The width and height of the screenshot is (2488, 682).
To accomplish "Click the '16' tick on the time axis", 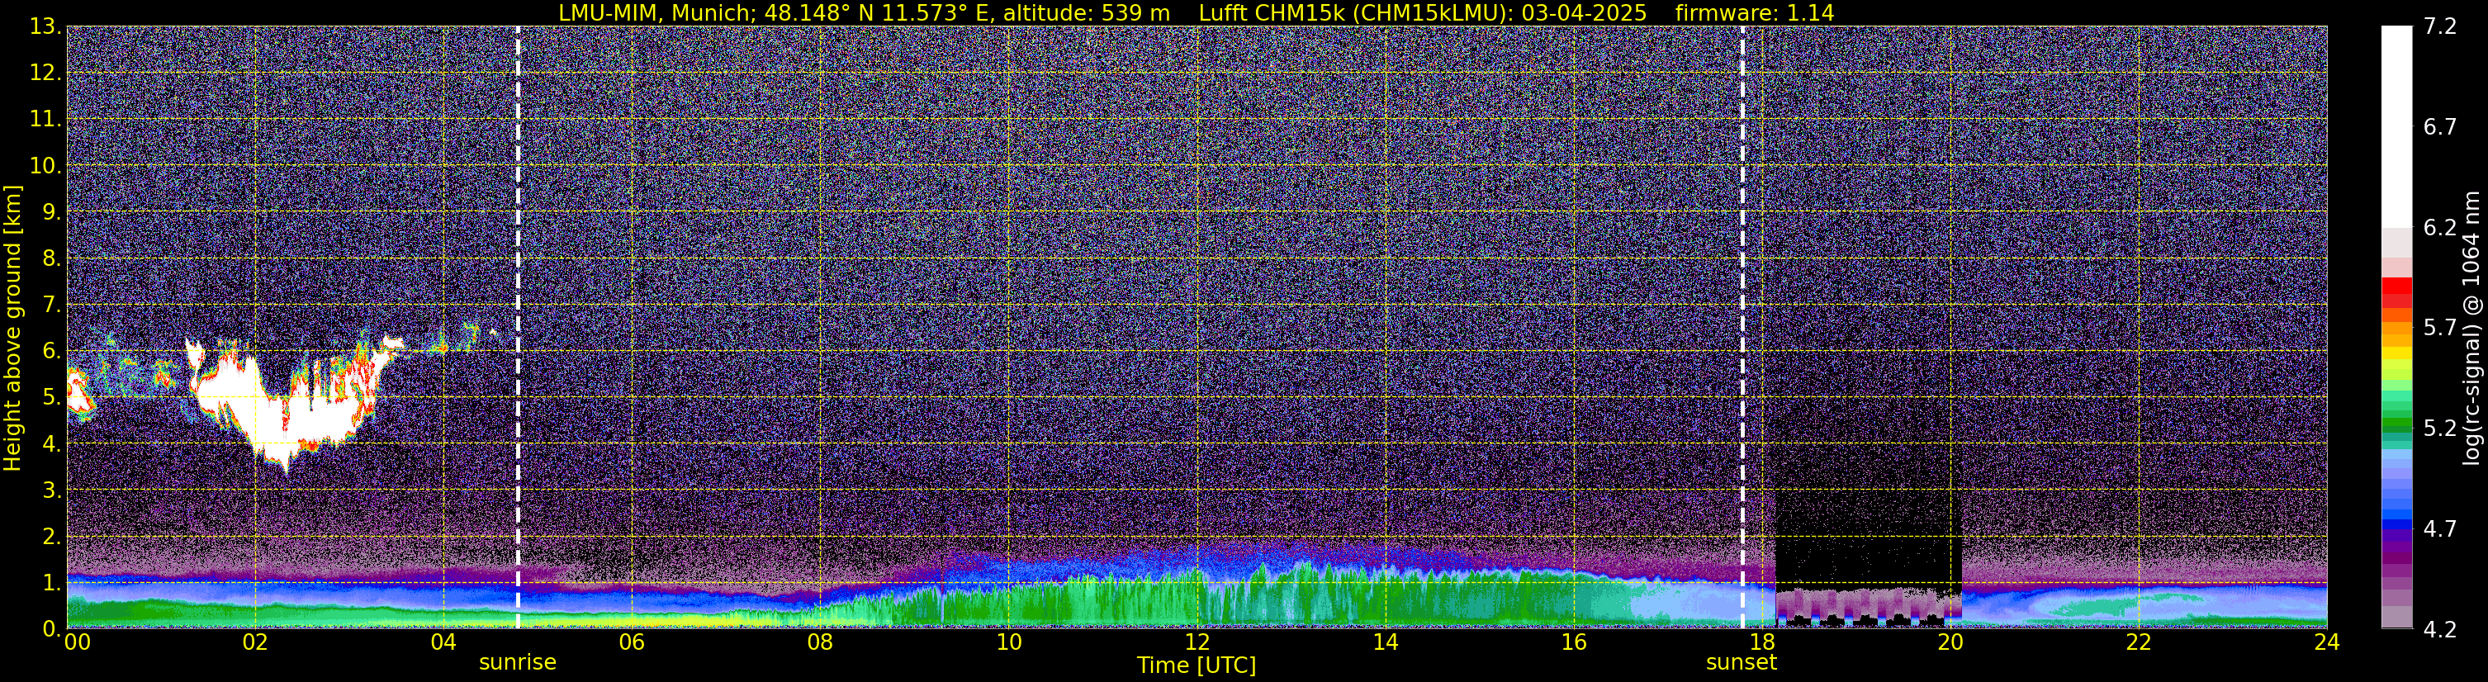I will pos(1573,642).
